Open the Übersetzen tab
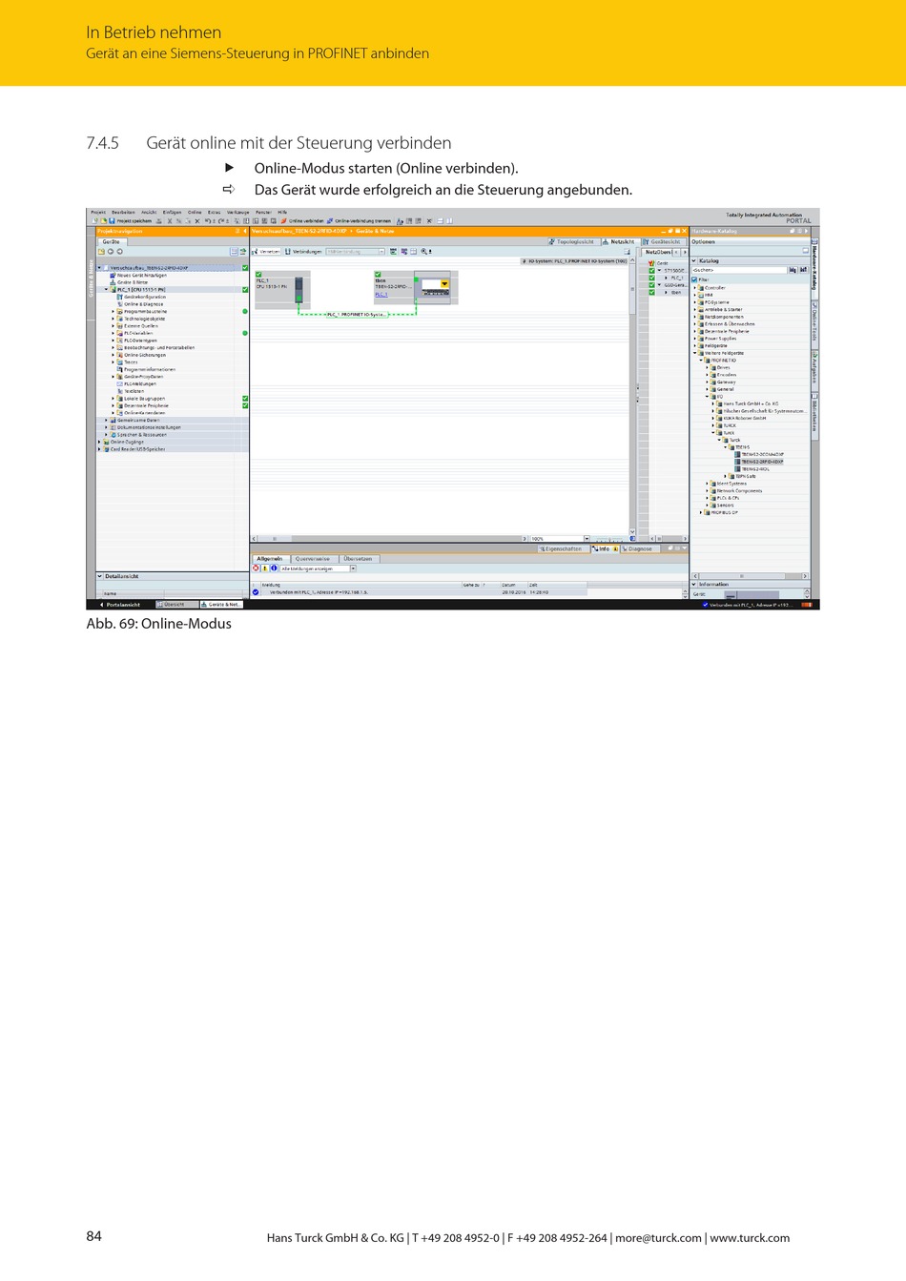Image resolution: width=906 pixels, height=1281 pixels. (358, 559)
